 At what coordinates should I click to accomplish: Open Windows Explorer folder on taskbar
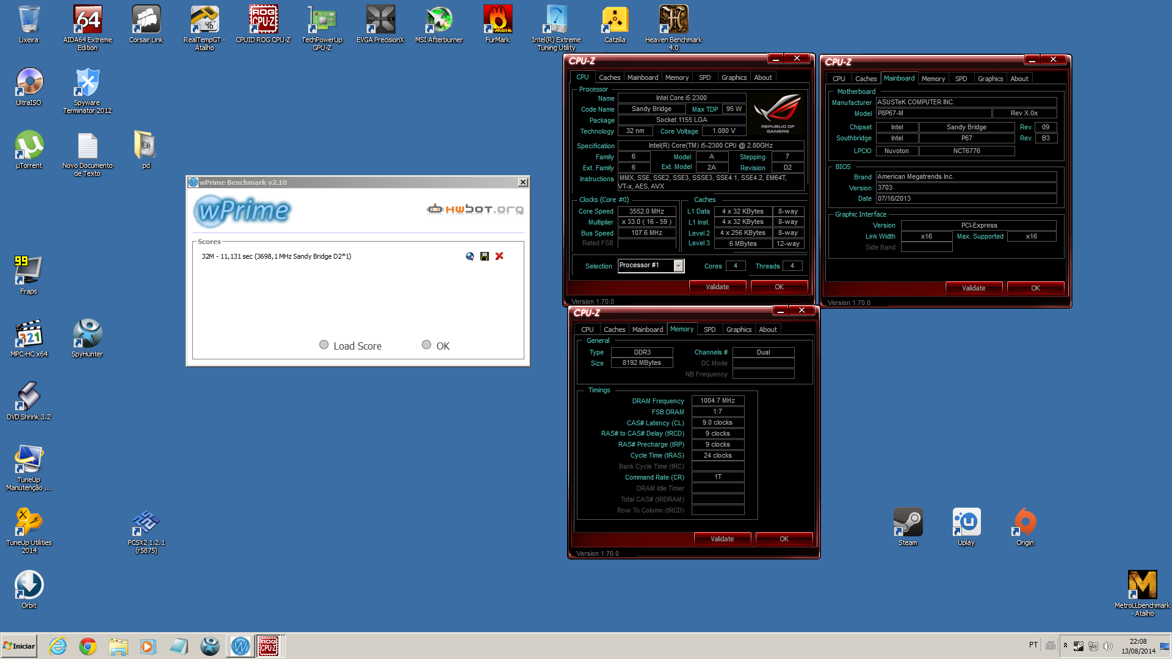[118, 646]
